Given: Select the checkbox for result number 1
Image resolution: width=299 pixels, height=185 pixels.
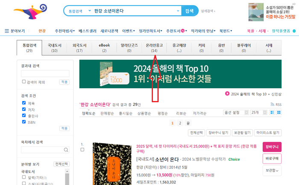Looking at the screenshot, I should pos(82,149).
